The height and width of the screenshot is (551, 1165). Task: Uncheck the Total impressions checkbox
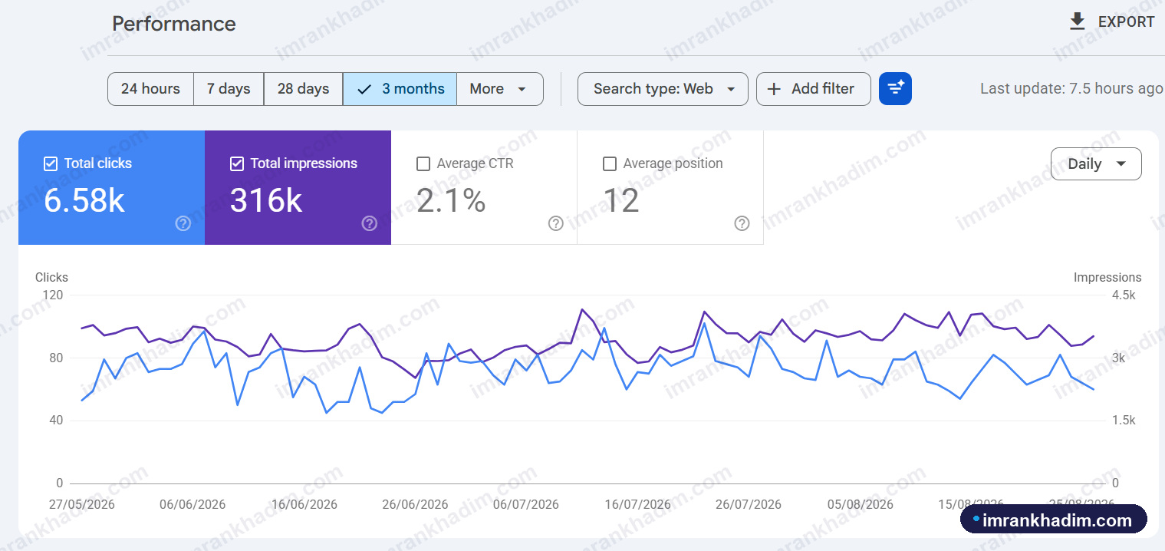pos(237,163)
